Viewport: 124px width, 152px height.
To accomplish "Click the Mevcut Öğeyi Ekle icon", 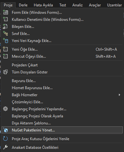I will 5,56.
